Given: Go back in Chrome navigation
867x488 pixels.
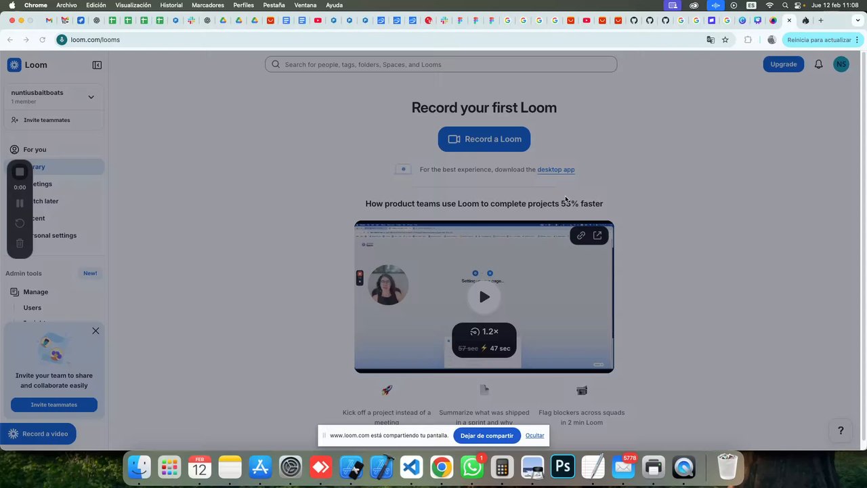Looking at the screenshot, I should pyautogui.click(x=10, y=40).
